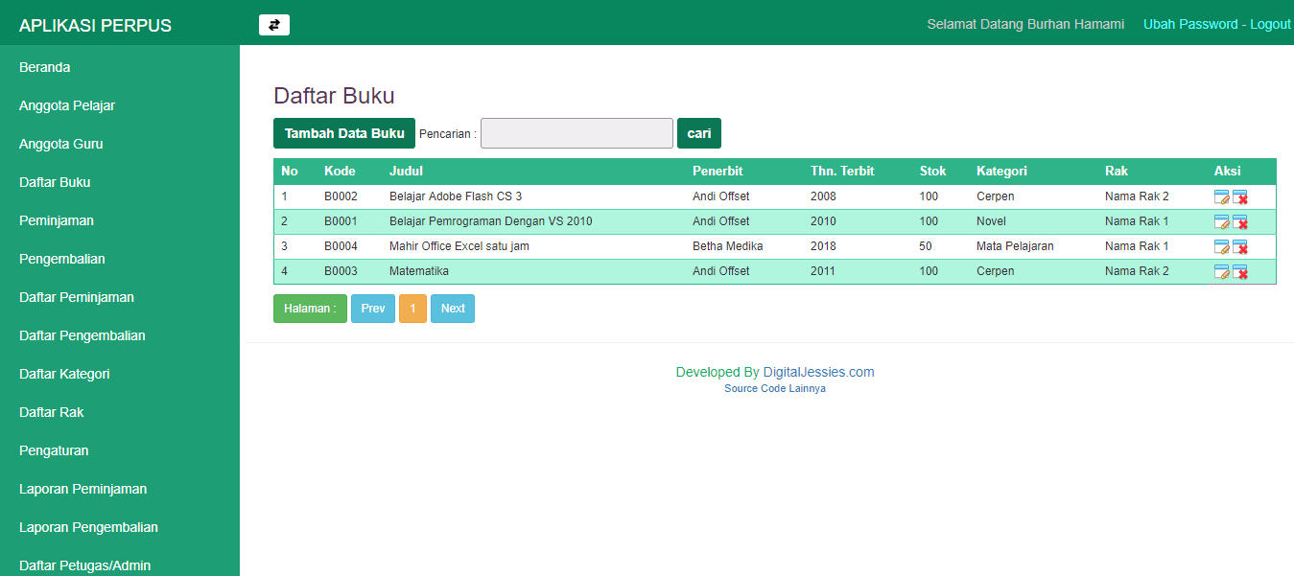Edit the Mahir Office Excel satu jam row
1294x576 pixels.
tap(1221, 247)
